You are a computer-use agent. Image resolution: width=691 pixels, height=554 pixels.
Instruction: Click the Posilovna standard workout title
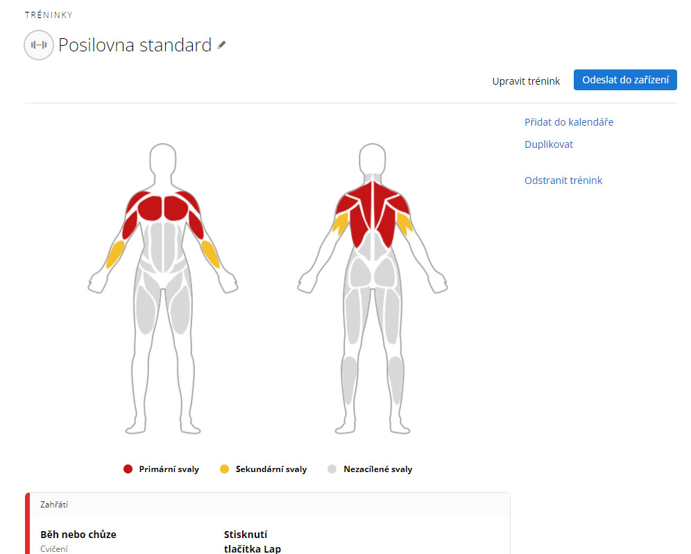click(135, 45)
